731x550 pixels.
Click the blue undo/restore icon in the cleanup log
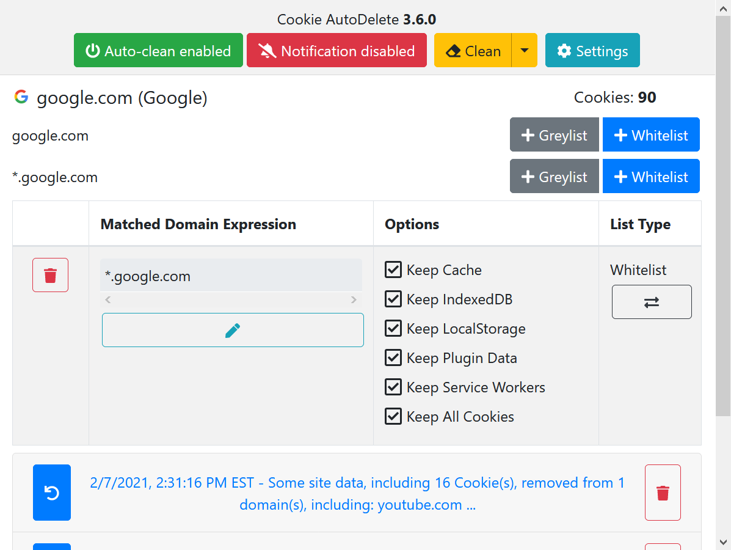[x=52, y=493]
